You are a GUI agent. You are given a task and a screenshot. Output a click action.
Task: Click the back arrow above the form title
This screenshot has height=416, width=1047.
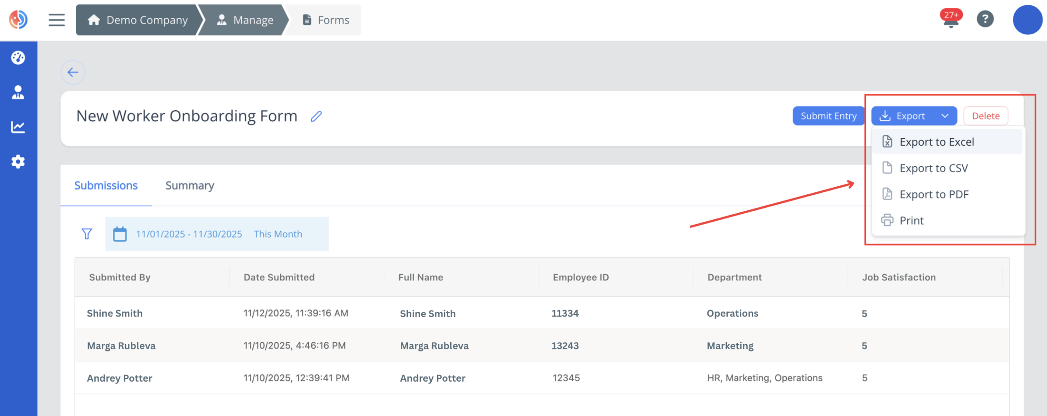pyautogui.click(x=73, y=72)
